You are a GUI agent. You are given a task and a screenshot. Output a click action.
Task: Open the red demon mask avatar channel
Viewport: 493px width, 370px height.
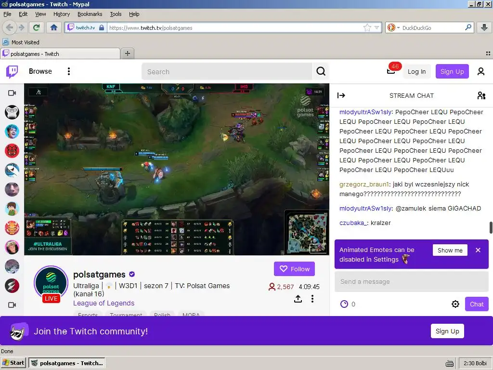pyautogui.click(x=12, y=151)
